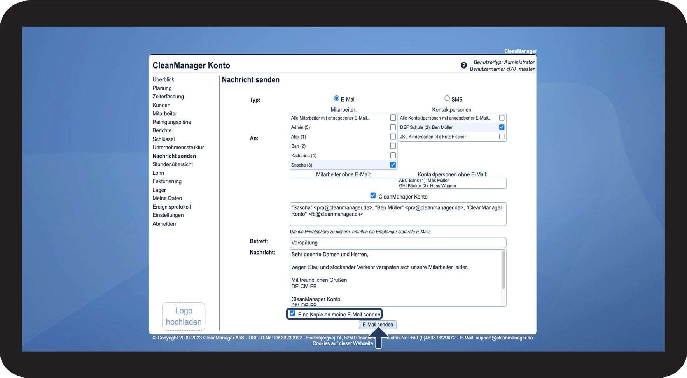Toggle the CleanManager Konto recipient checkbox
Image resolution: width=687 pixels, height=378 pixels.
pyautogui.click(x=373, y=195)
